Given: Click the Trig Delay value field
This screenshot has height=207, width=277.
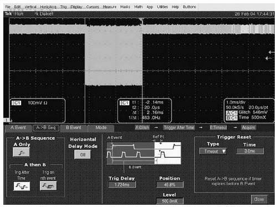Looking at the screenshot, I should [122, 185].
